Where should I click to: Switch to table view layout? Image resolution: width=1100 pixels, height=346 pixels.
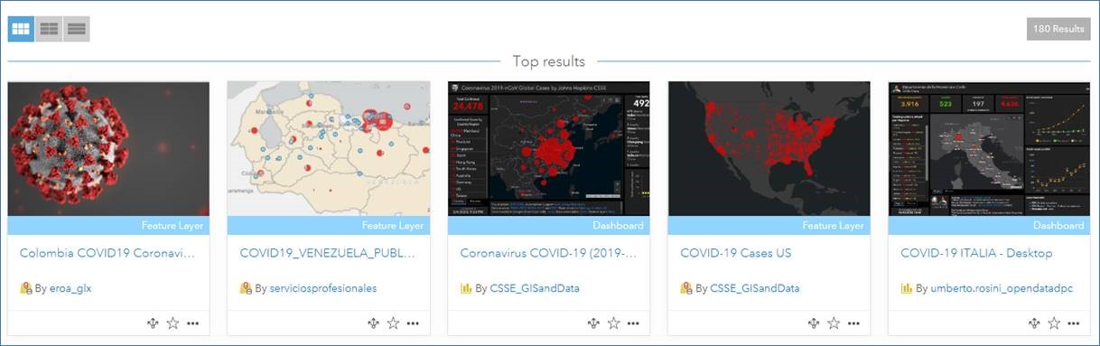49,29
